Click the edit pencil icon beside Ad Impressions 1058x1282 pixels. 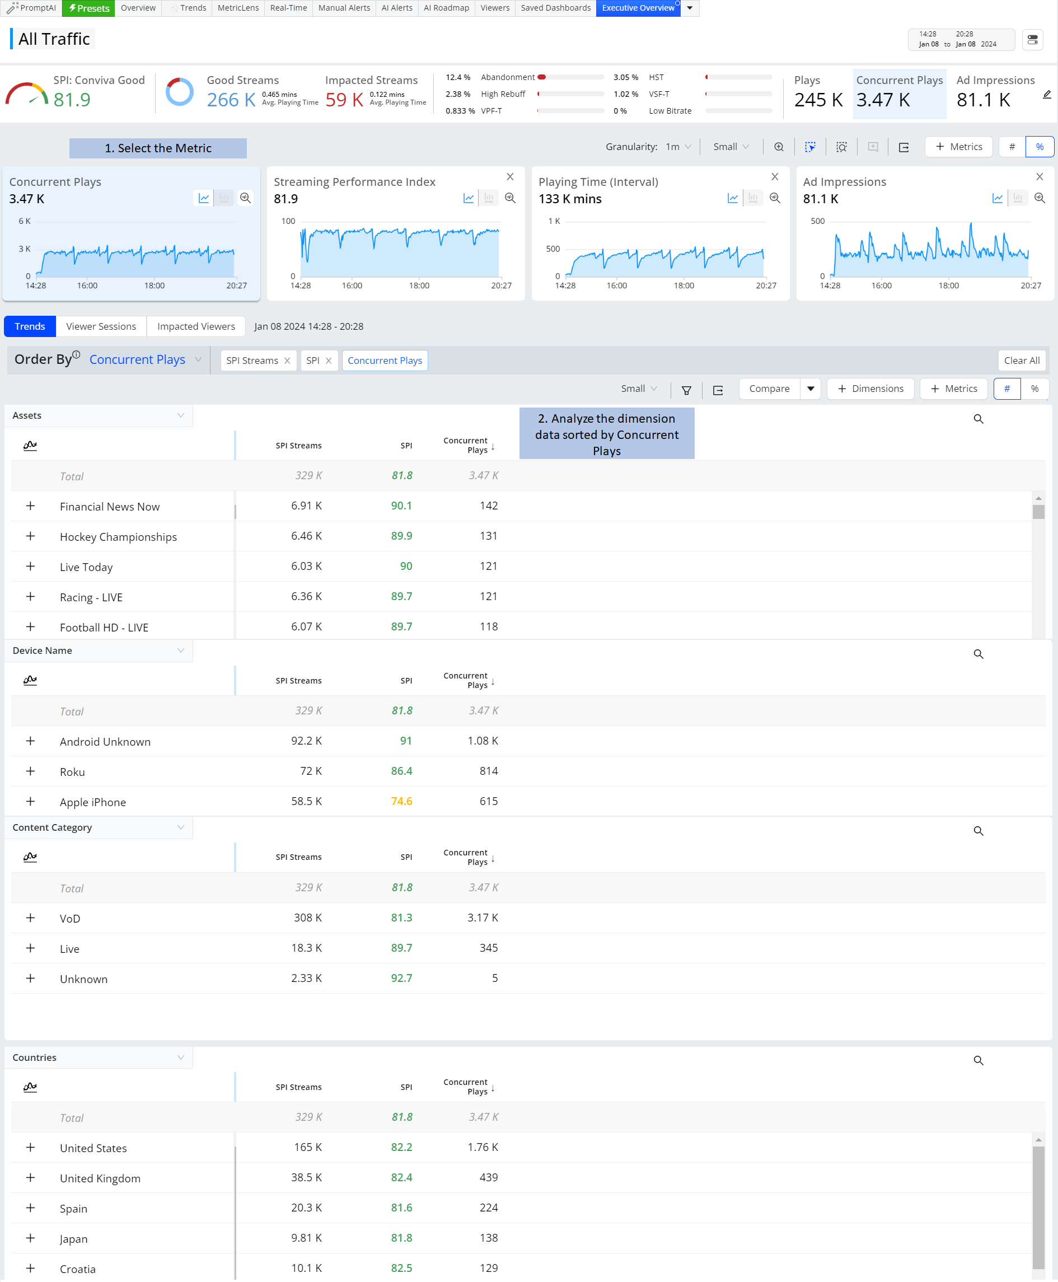pyautogui.click(x=1046, y=95)
